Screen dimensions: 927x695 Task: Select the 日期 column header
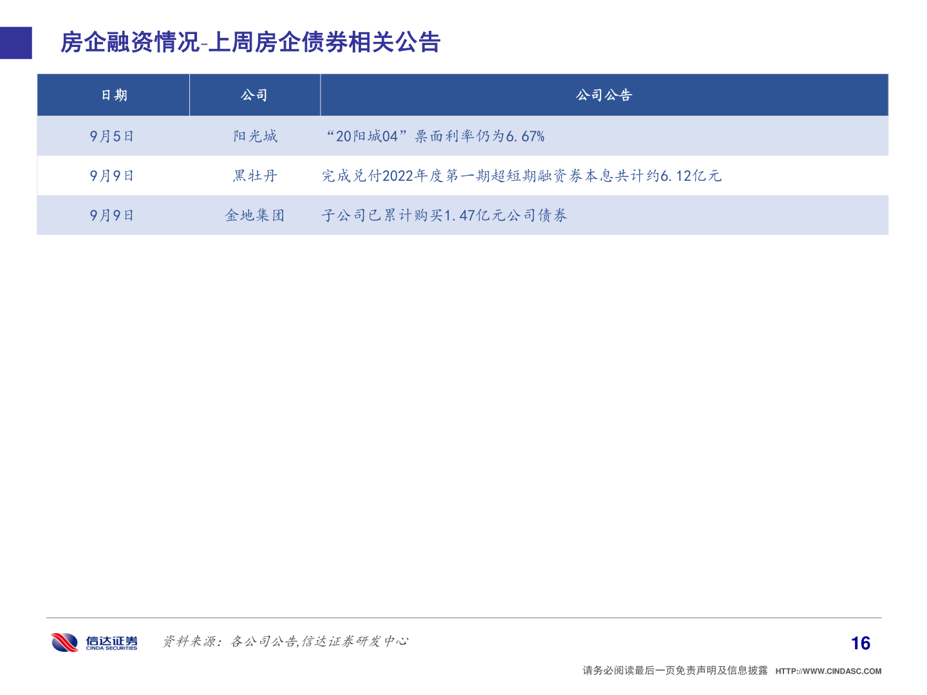coord(113,95)
